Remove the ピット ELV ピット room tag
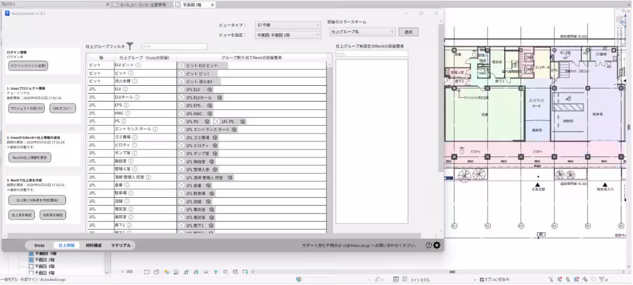This screenshot has width=633, height=285. point(182,66)
